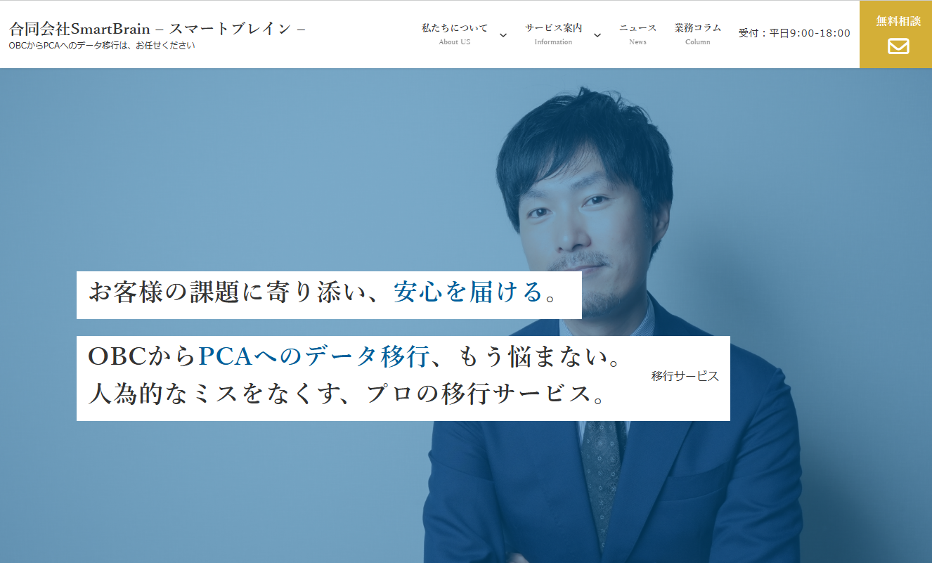
Task: Click the Column label under 業務コラム
Action: (697, 41)
